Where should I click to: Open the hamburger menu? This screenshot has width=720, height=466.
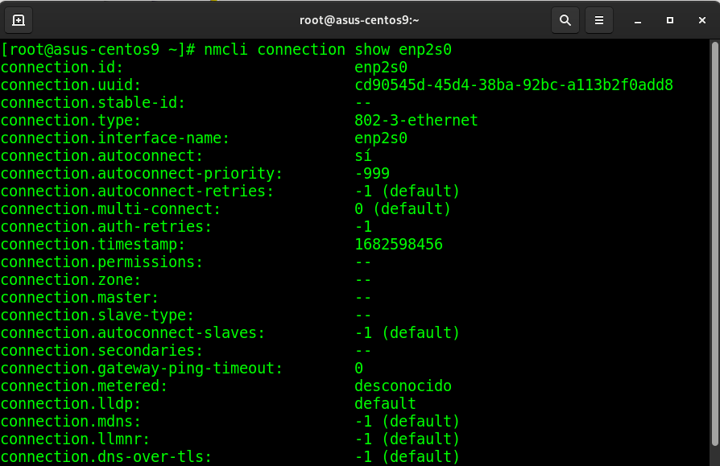pyautogui.click(x=598, y=20)
